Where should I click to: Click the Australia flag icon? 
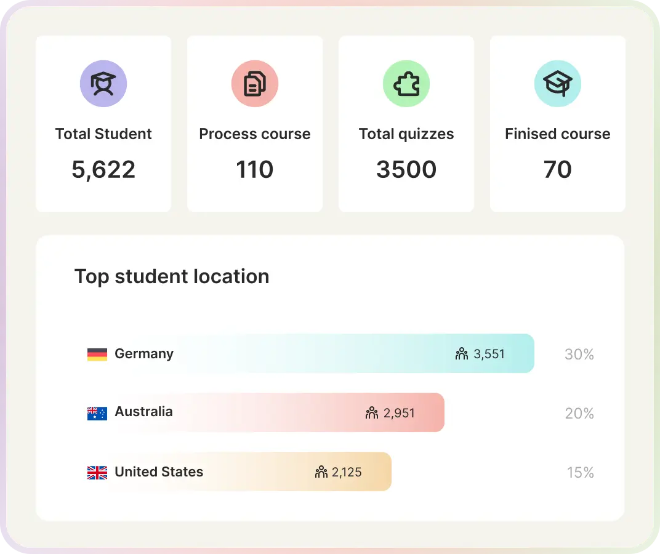click(97, 413)
